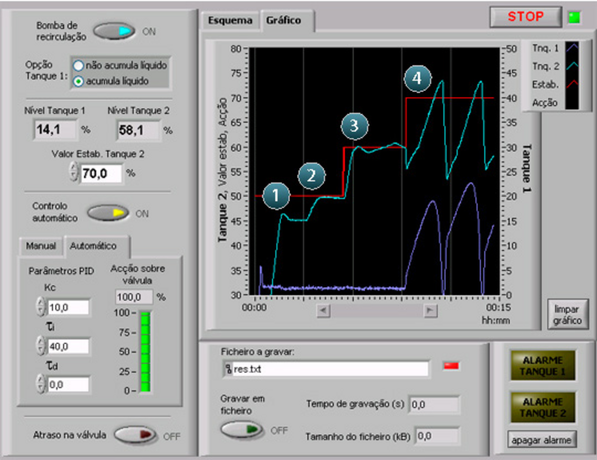Click the Estab. legend line swatch
Image resolution: width=597 pixels, height=460 pixels.
click(x=572, y=85)
